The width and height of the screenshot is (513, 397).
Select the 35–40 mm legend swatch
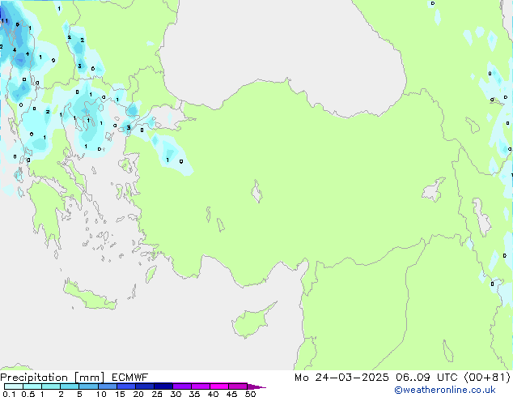(200, 386)
